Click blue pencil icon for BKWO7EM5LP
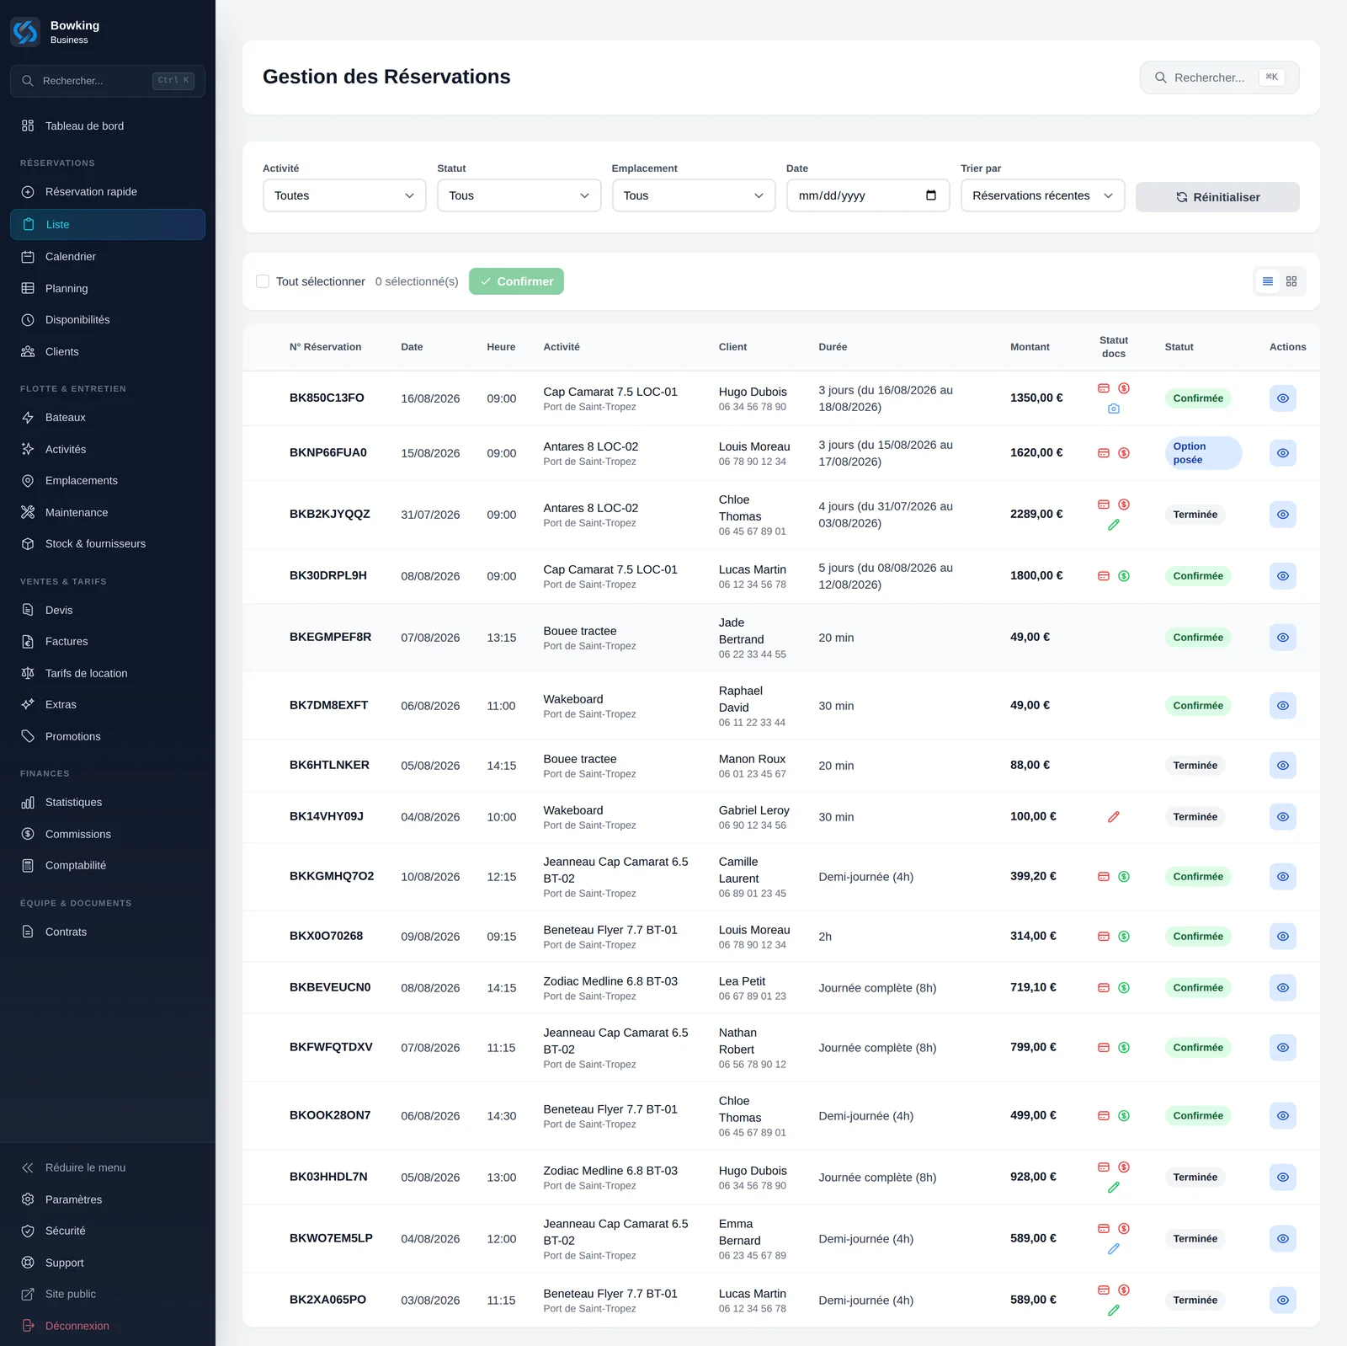 tap(1114, 1249)
